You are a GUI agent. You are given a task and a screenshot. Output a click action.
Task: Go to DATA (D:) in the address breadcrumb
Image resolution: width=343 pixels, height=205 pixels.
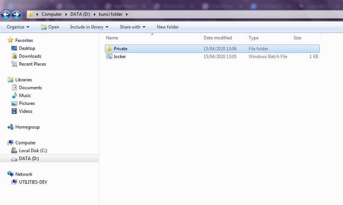click(80, 14)
